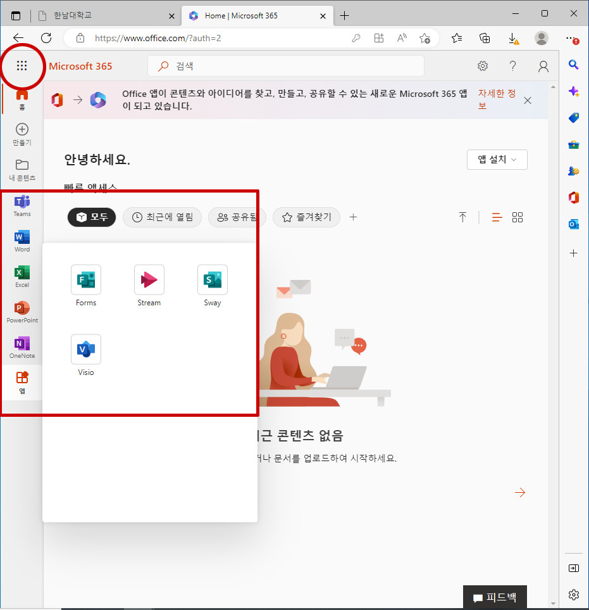Open the Downloads panel
Viewport: 589px width, 610px height.
(513, 39)
